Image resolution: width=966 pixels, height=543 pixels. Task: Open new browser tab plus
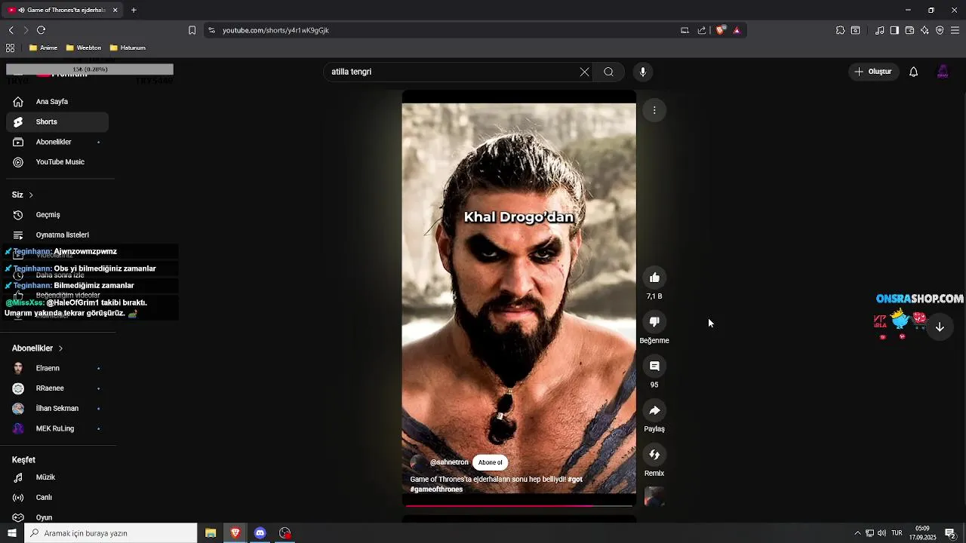point(134,10)
